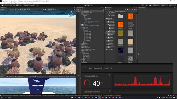The image size is (177, 99).
Task: Select EventSystem in the Hierarchy
Action: pyautogui.click(x=86, y=48)
